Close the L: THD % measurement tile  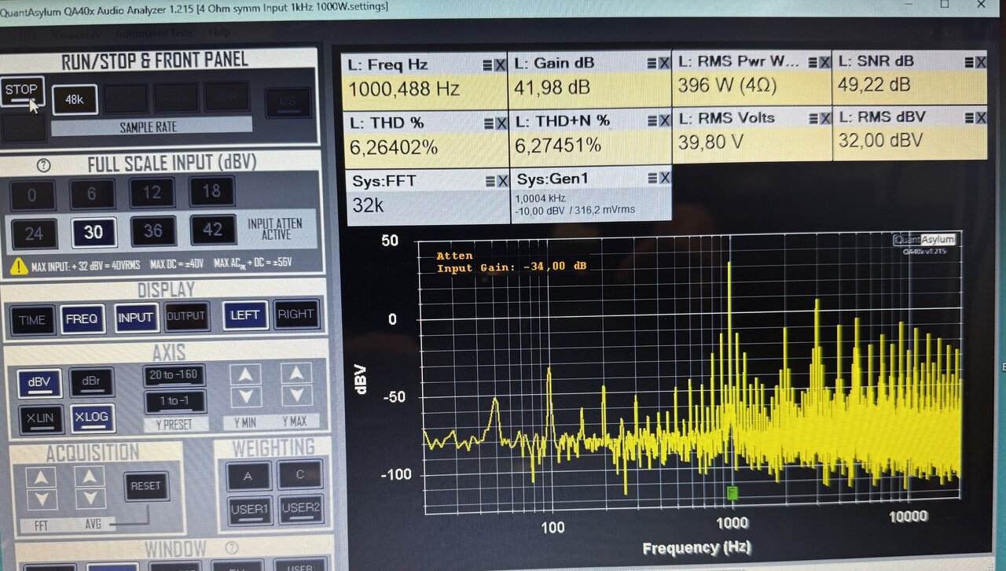click(500, 123)
